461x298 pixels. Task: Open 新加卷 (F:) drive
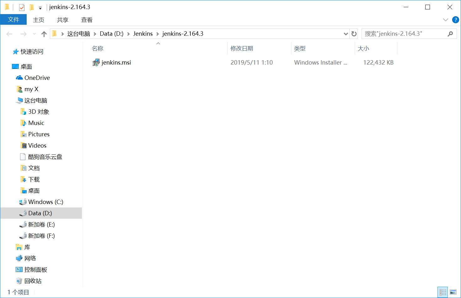pos(41,236)
